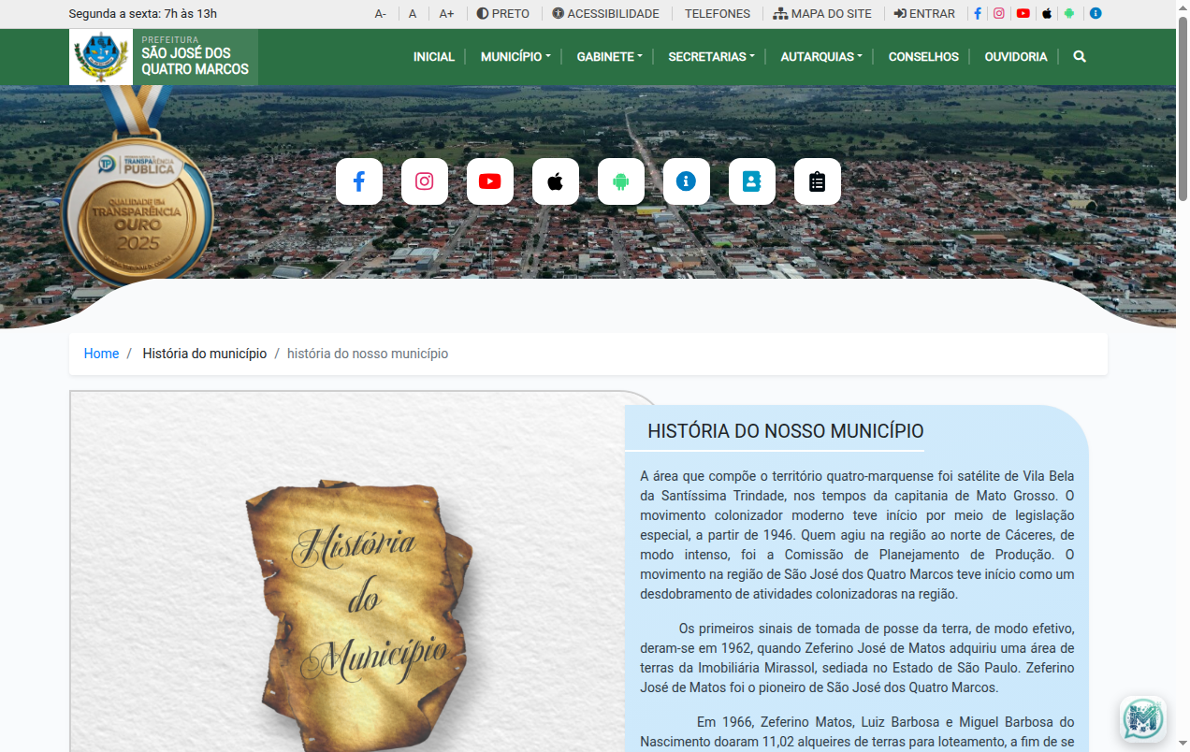Click 'Segunda a sexta: 7h às 13h' text

pos(143,14)
